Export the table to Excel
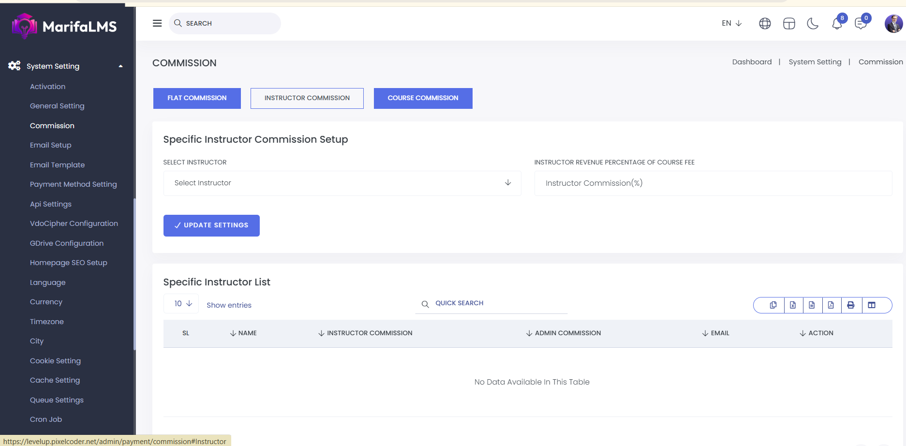The width and height of the screenshot is (906, 446). [x=793, y=305]
